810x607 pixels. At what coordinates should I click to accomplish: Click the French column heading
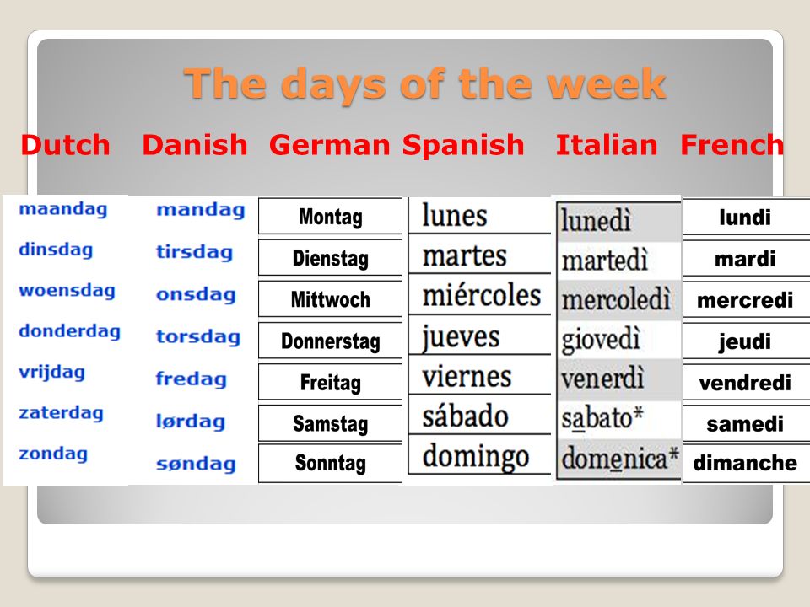click(732, 145)
